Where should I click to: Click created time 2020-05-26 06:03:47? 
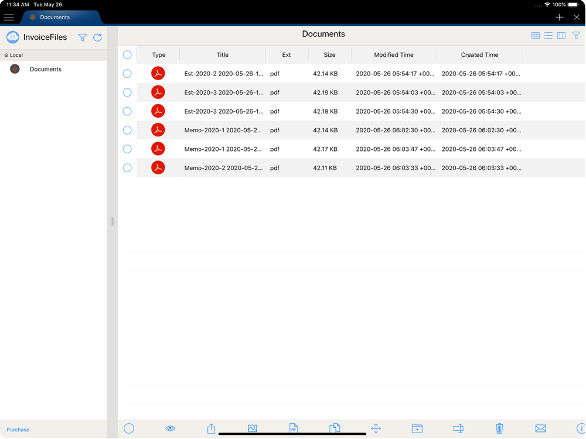point(481,149)
